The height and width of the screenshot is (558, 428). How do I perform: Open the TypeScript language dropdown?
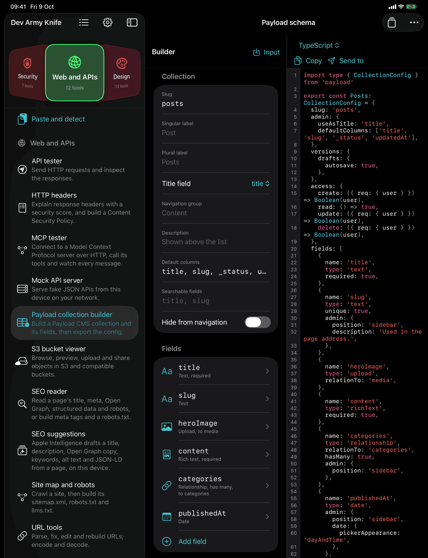[x=319, y=45]
